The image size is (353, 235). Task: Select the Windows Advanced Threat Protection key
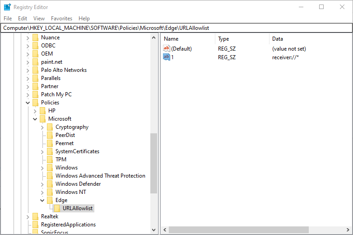[100, 176]
